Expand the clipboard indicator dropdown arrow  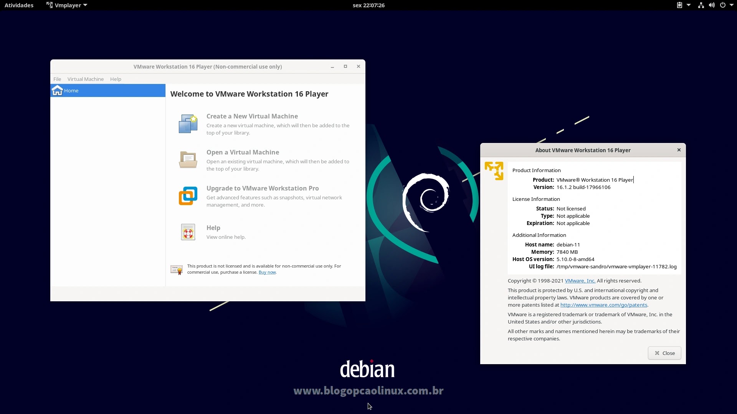[x=689, y=5]
